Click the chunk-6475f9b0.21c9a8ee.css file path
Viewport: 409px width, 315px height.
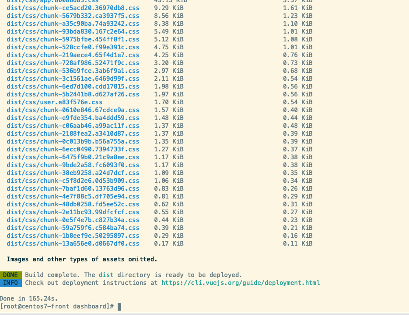(73, 157)
